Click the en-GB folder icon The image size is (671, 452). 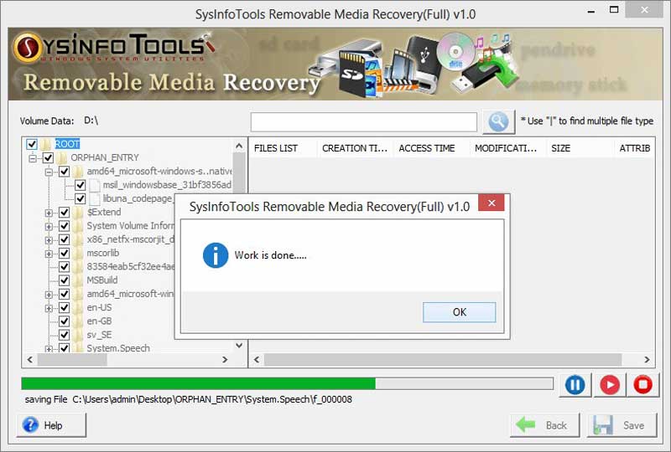(78, 321)
